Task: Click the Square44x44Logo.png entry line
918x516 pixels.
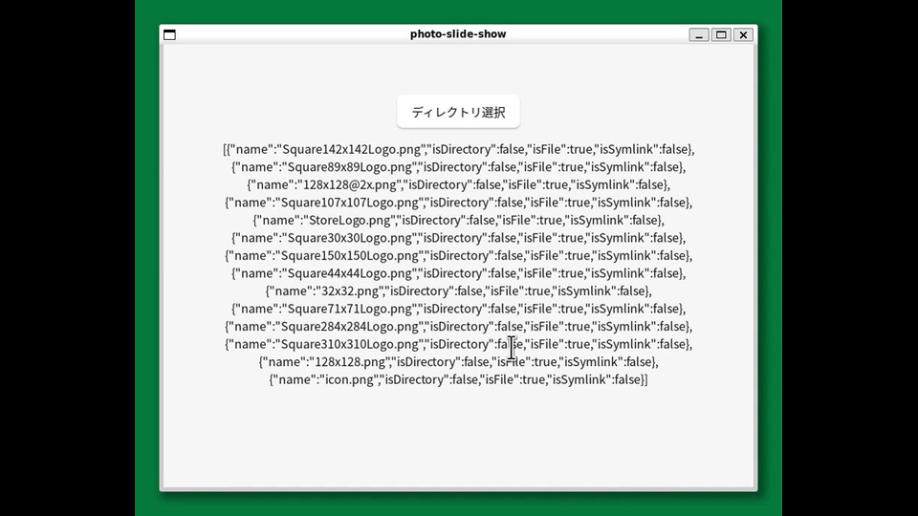Action: (x=458, y=273)
